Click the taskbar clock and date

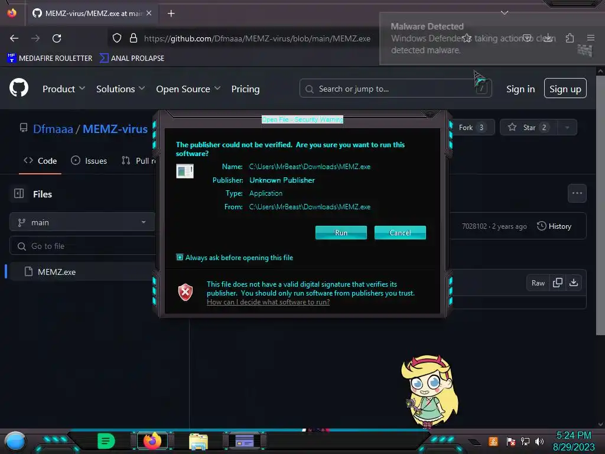coord(574,441)
